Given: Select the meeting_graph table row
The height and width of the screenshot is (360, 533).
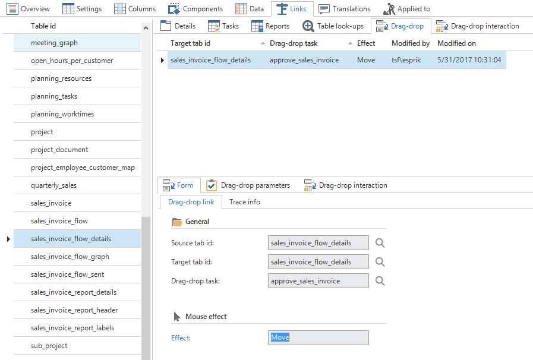Looking at the screenshot, I should [55, 43].
